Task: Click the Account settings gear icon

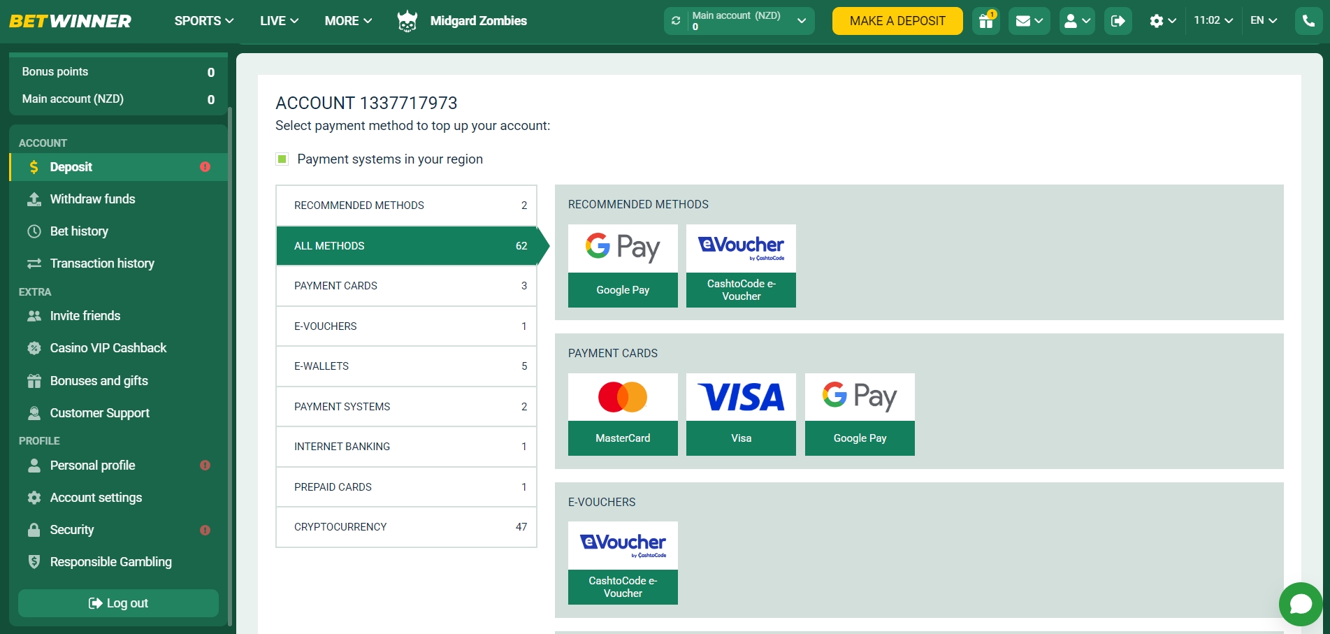Action: (34, 498)
